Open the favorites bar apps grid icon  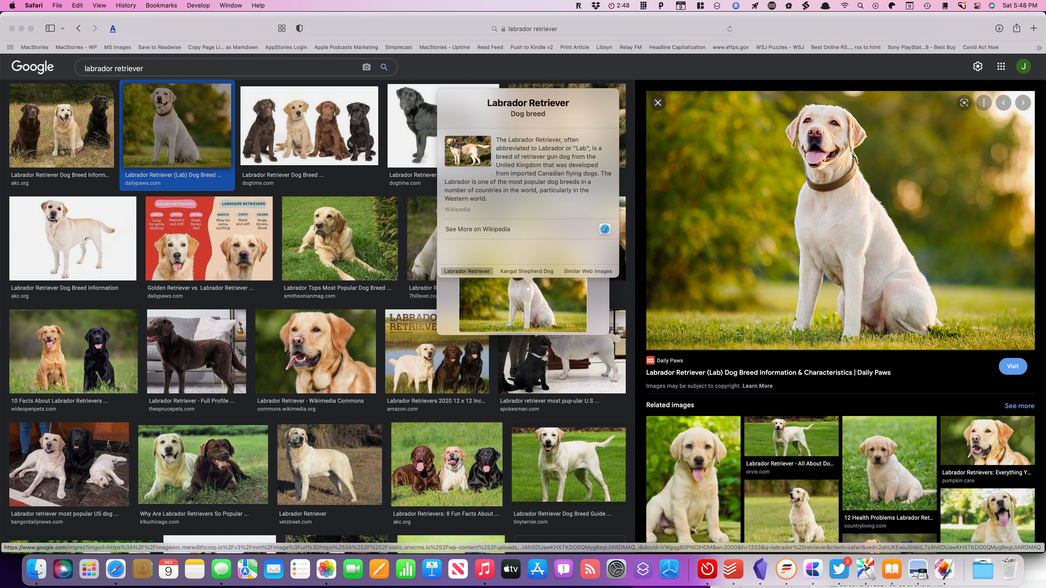tap(10, 47)
